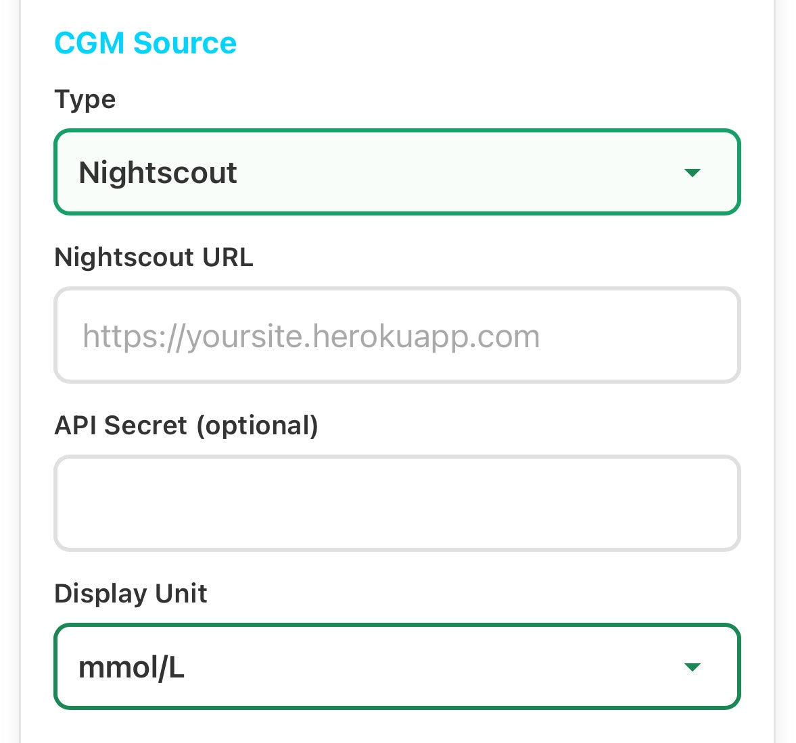Click the chevron on the Display Unit dropdown
The height and width of the screenshot is (743, 796).
pyautogui.click(x=693, y=667)
